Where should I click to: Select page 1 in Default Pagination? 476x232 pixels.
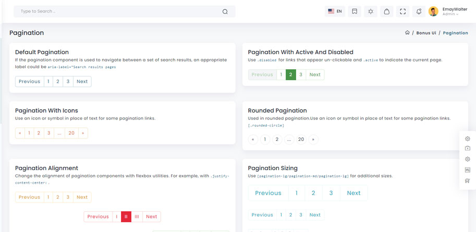tap(48, 82)
